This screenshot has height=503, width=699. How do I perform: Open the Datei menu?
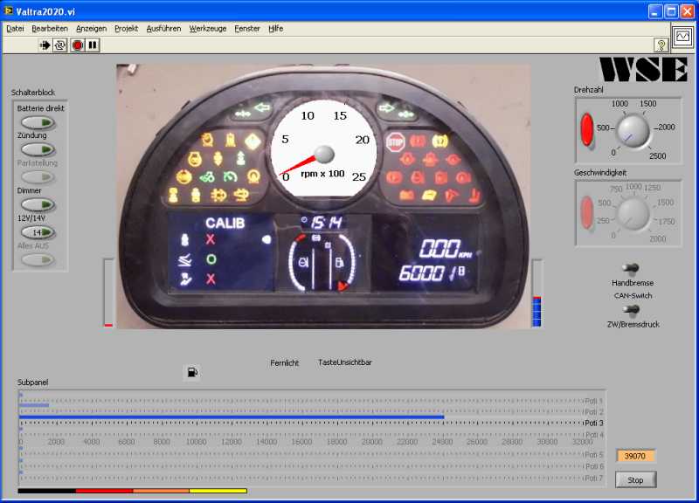click(x=15, y=29)
